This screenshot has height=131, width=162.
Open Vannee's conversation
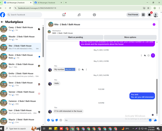[20, 93]
